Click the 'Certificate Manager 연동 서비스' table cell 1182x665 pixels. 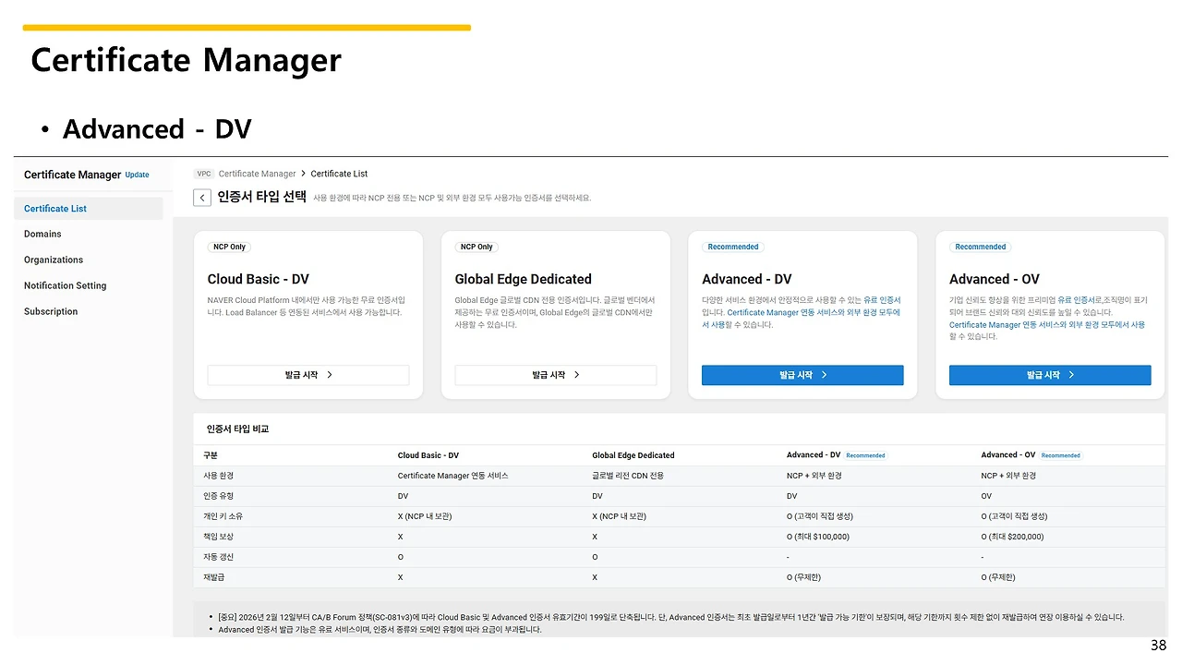click(x=453, y=476)
